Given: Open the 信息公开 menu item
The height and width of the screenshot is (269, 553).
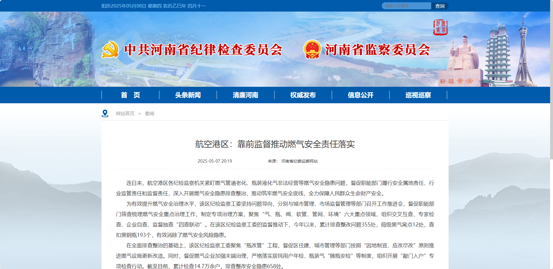Looking at the screenshot, I should (x=360, y=95).
